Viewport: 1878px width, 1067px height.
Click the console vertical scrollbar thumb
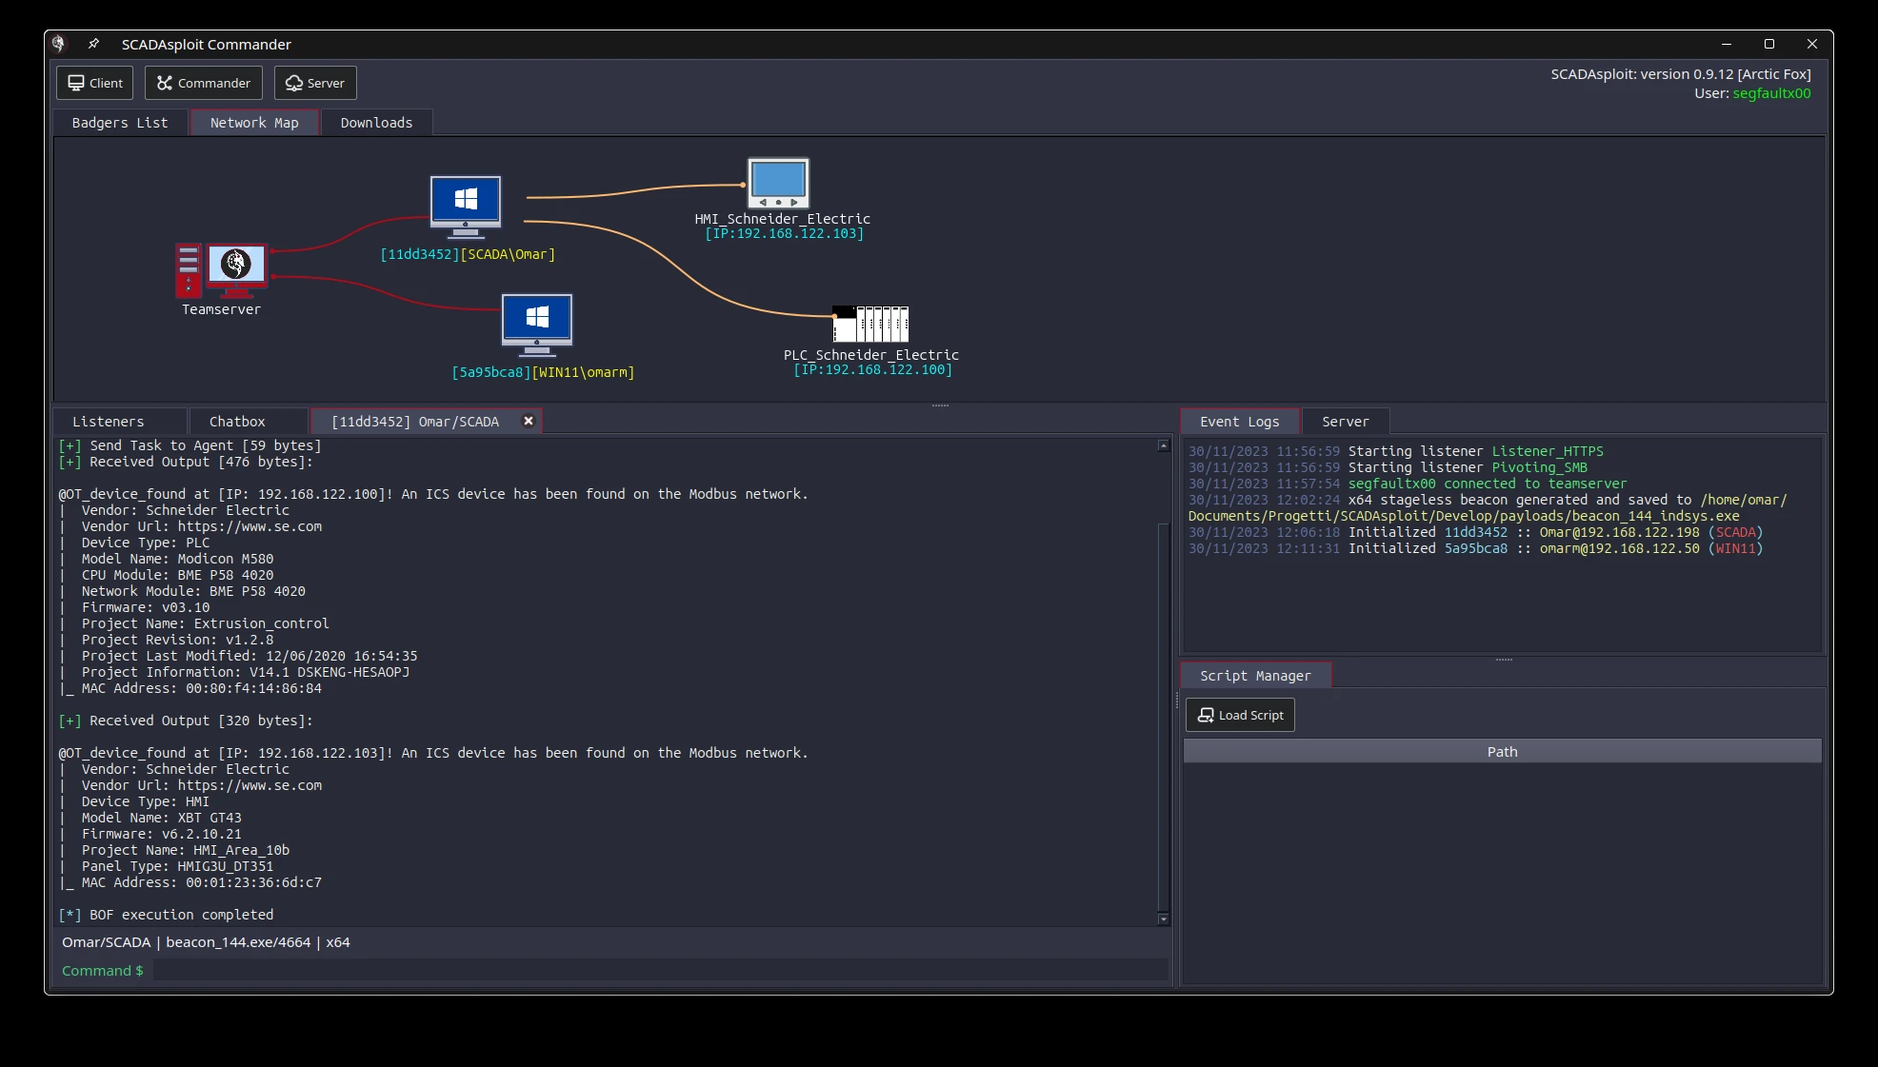(x=1163, y=717)
